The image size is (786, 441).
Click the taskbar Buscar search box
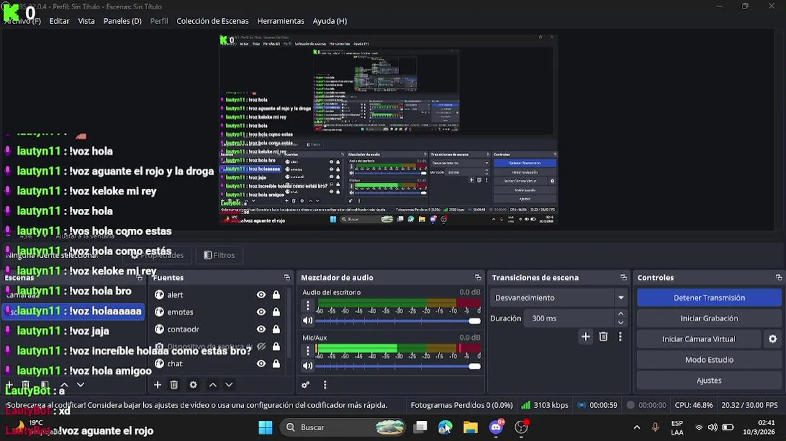tap(343, 428)
